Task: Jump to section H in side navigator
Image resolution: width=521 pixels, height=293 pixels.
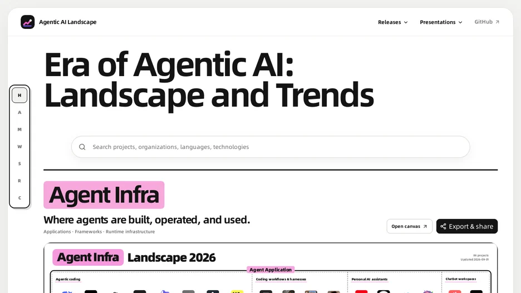Action: [19, 95]
